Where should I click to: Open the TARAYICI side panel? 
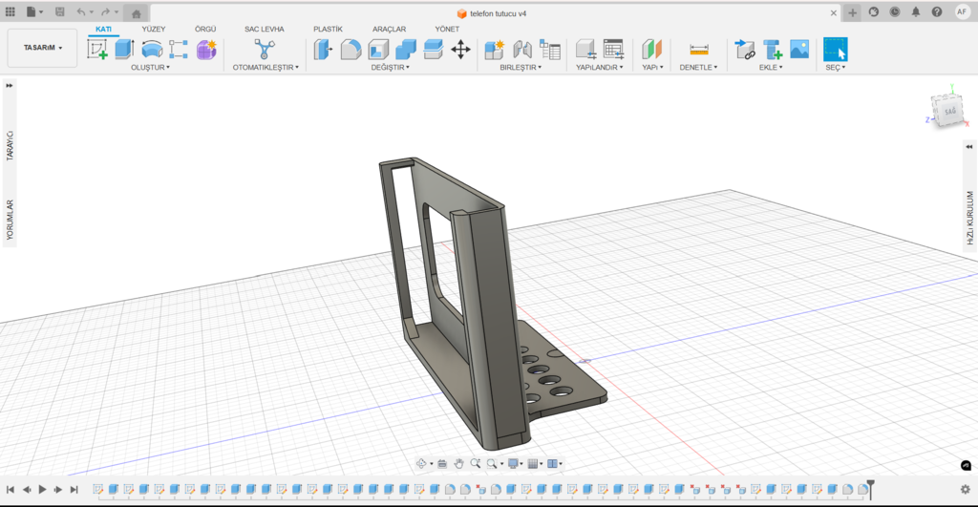[x=10, y=146]
